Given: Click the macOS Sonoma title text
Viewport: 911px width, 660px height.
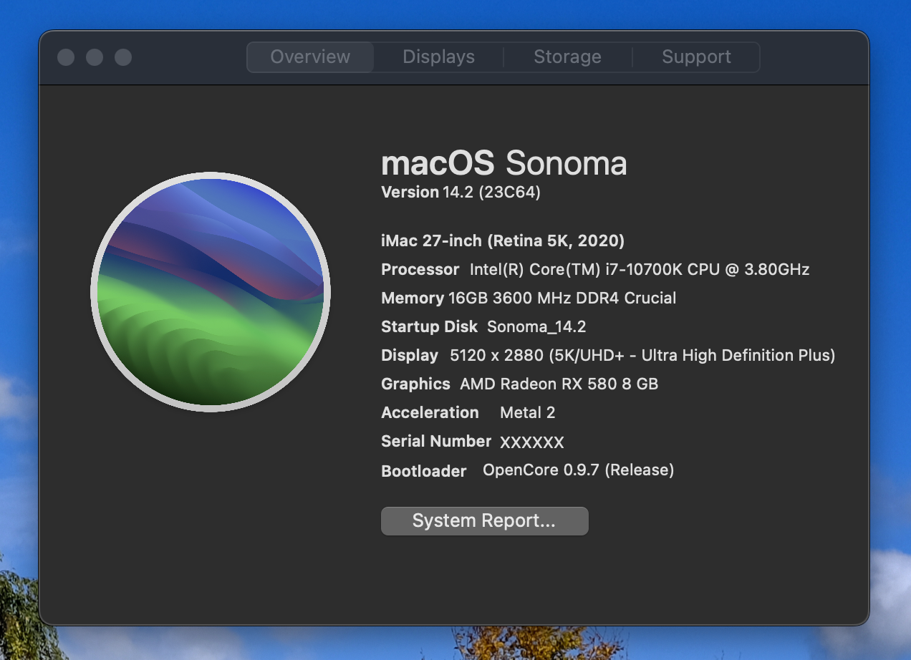Looking at the screenshot, I should click(x=503, y=163).
